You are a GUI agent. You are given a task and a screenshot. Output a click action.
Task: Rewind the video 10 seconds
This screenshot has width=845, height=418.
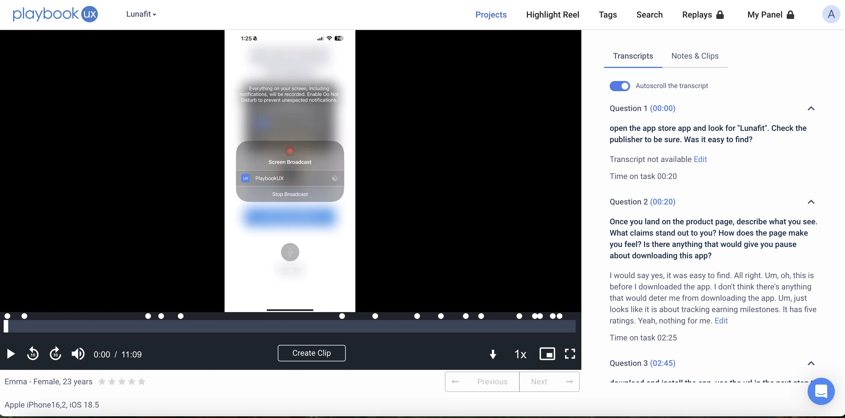click(33, 354)
